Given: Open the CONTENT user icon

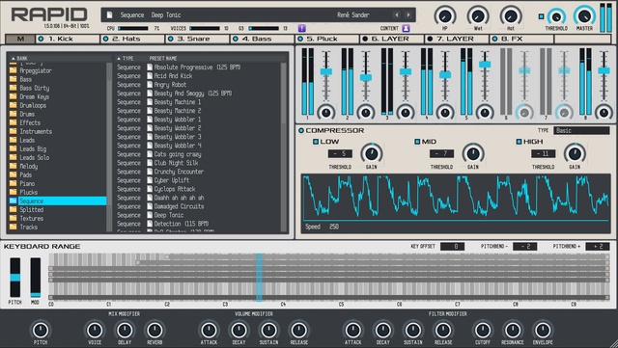Looking at the screenshot, I should [406, 28].
